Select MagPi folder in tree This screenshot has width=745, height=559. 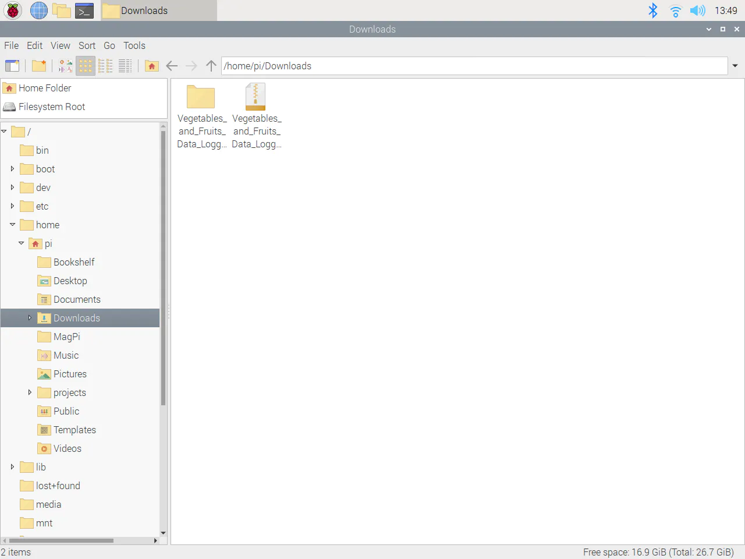59,337
